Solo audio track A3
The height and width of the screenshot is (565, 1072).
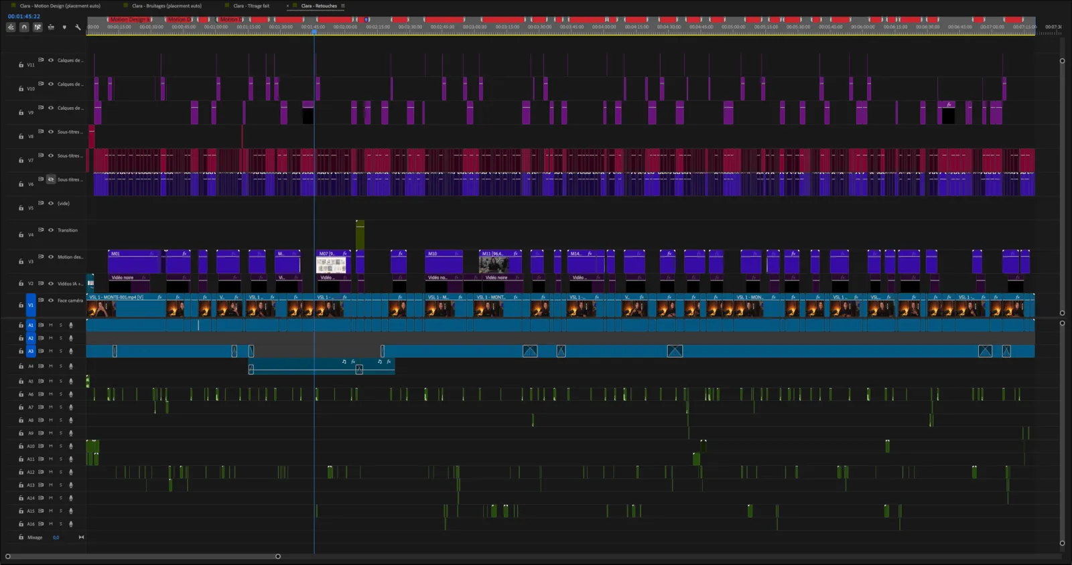point(60,351)
